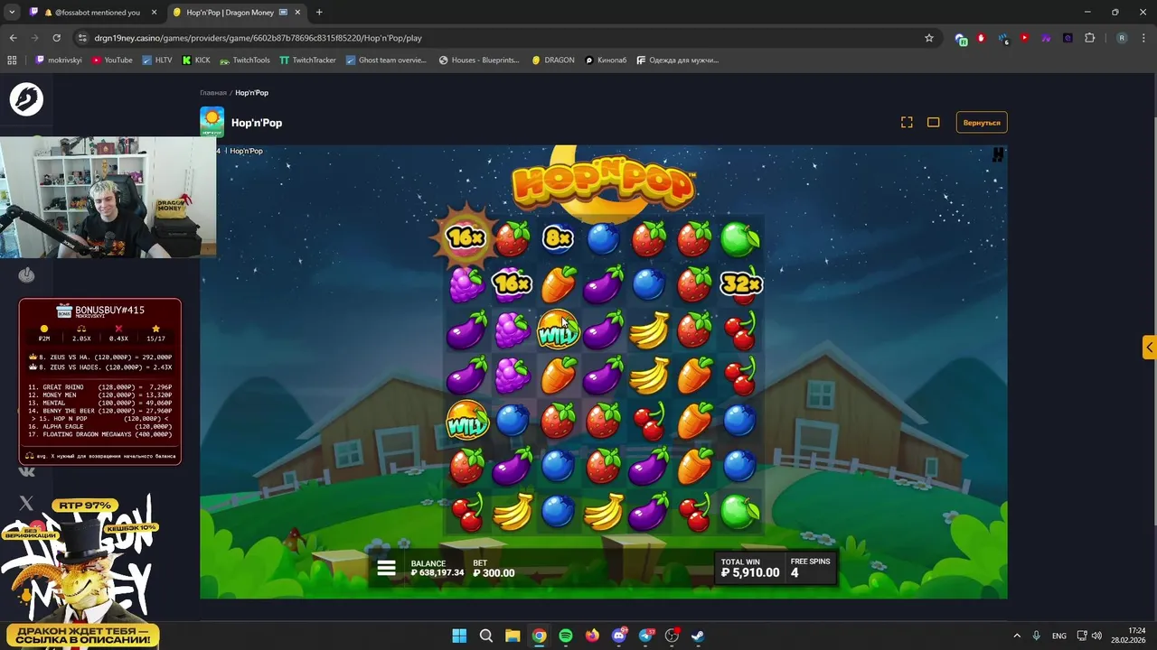1157x650 pixels.
Task: Open the DRAGON bookmark
Action: [x=553, y=60]
